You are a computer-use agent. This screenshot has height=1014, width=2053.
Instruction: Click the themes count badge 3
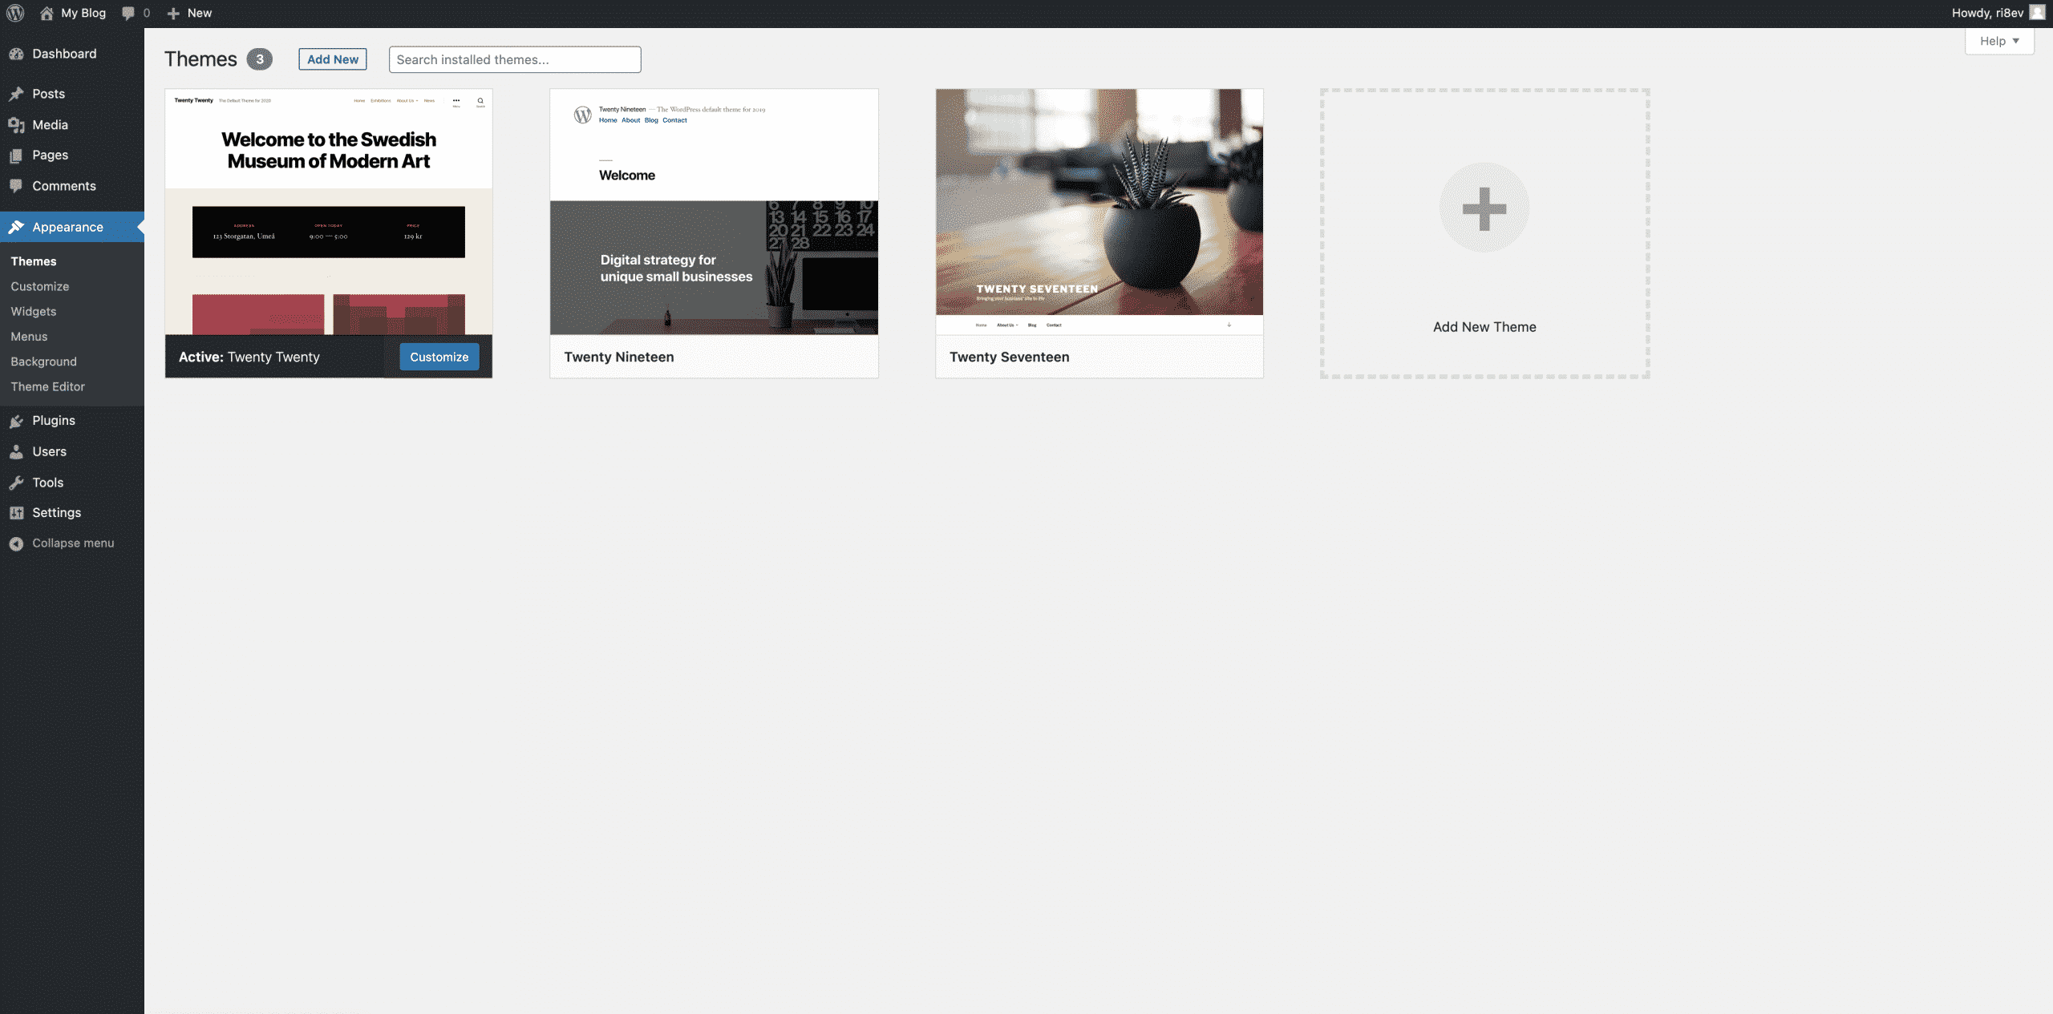pos(259,59)
